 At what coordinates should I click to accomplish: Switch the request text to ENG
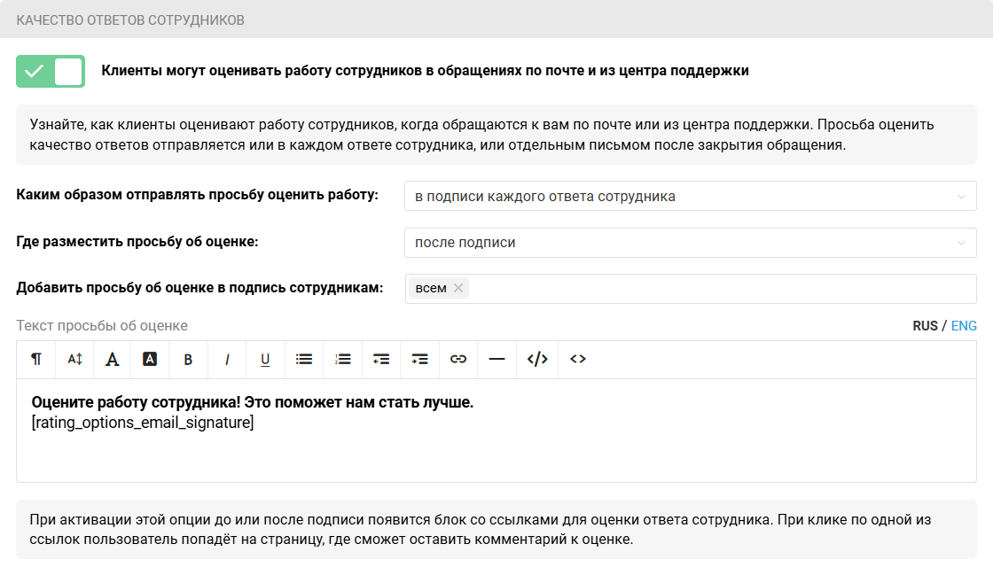click(x=964, y=326)
